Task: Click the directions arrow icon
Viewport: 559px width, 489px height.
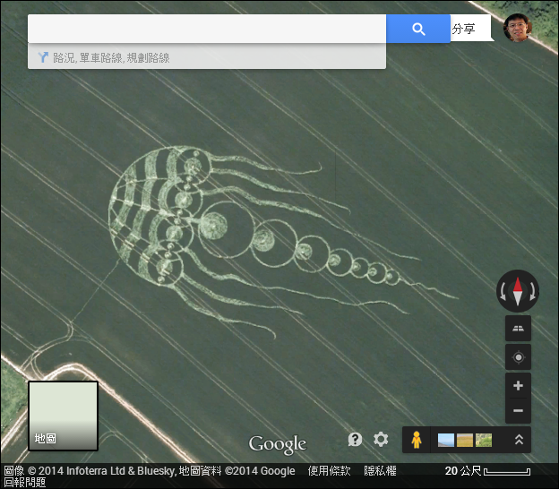Action: point(43,57)
